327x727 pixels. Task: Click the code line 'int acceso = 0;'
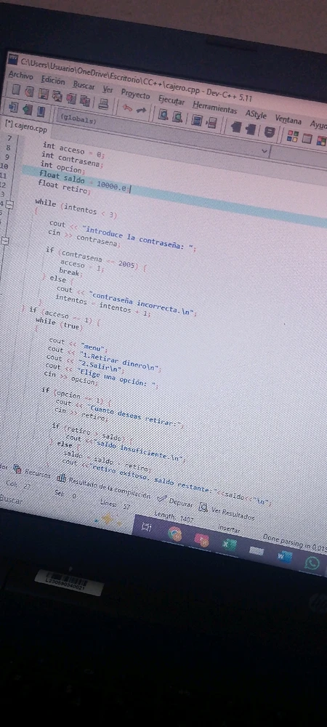pyautogui.click(x=73, y=150)
